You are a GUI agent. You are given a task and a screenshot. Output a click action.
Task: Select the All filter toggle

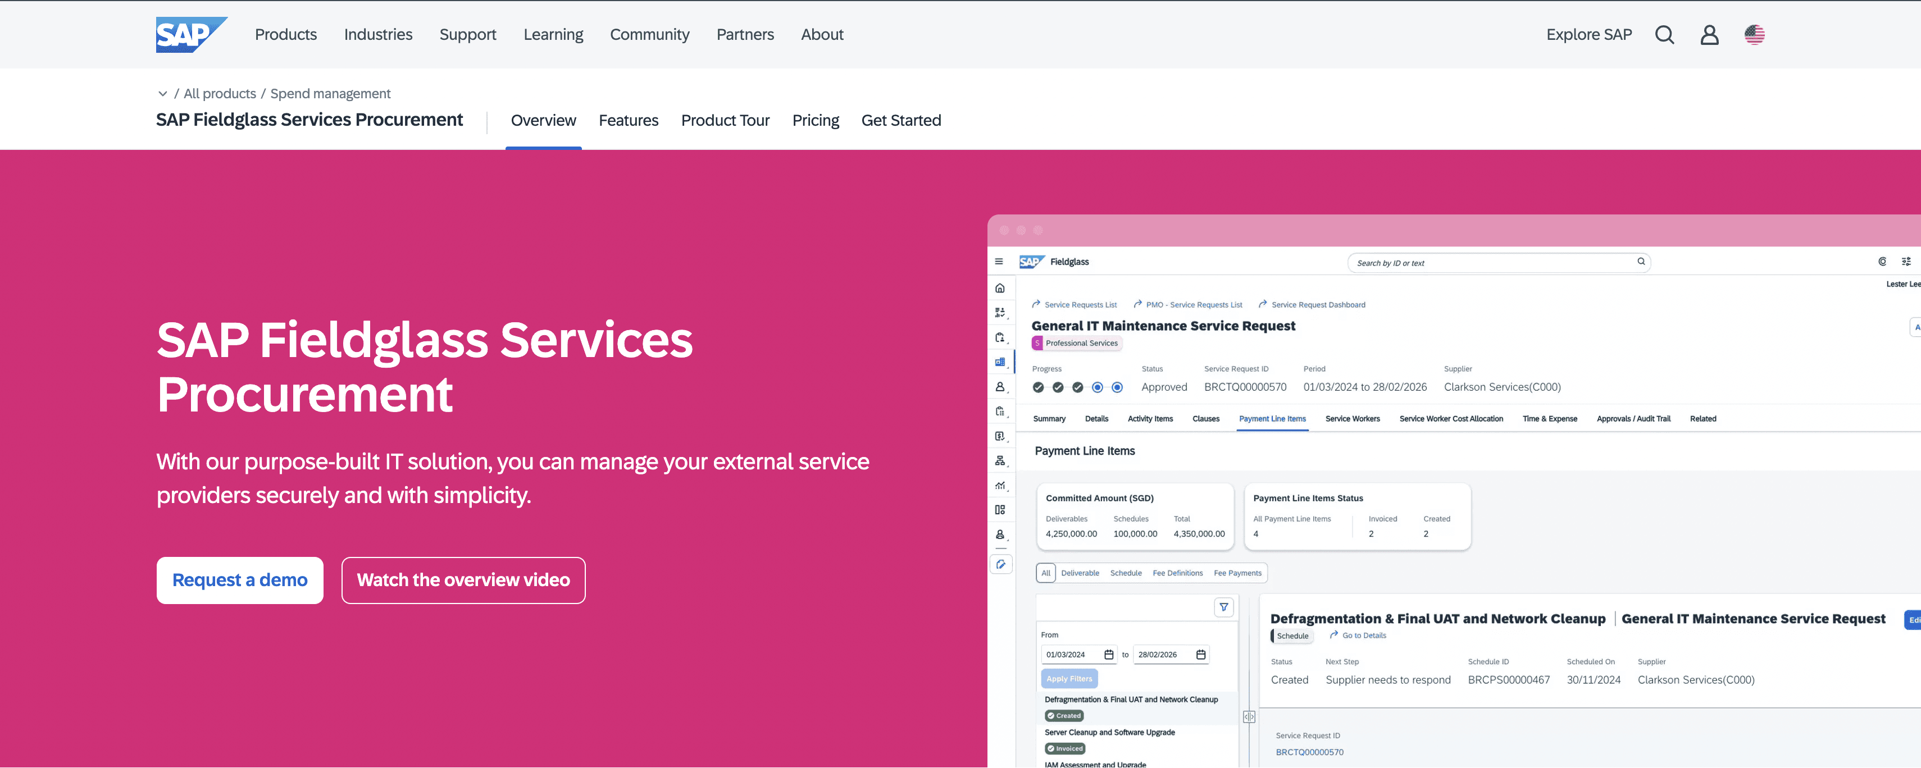1045,573
